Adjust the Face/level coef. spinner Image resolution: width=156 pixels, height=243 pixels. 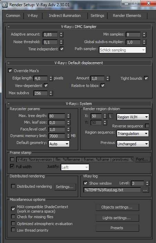(x=68, y=129)
